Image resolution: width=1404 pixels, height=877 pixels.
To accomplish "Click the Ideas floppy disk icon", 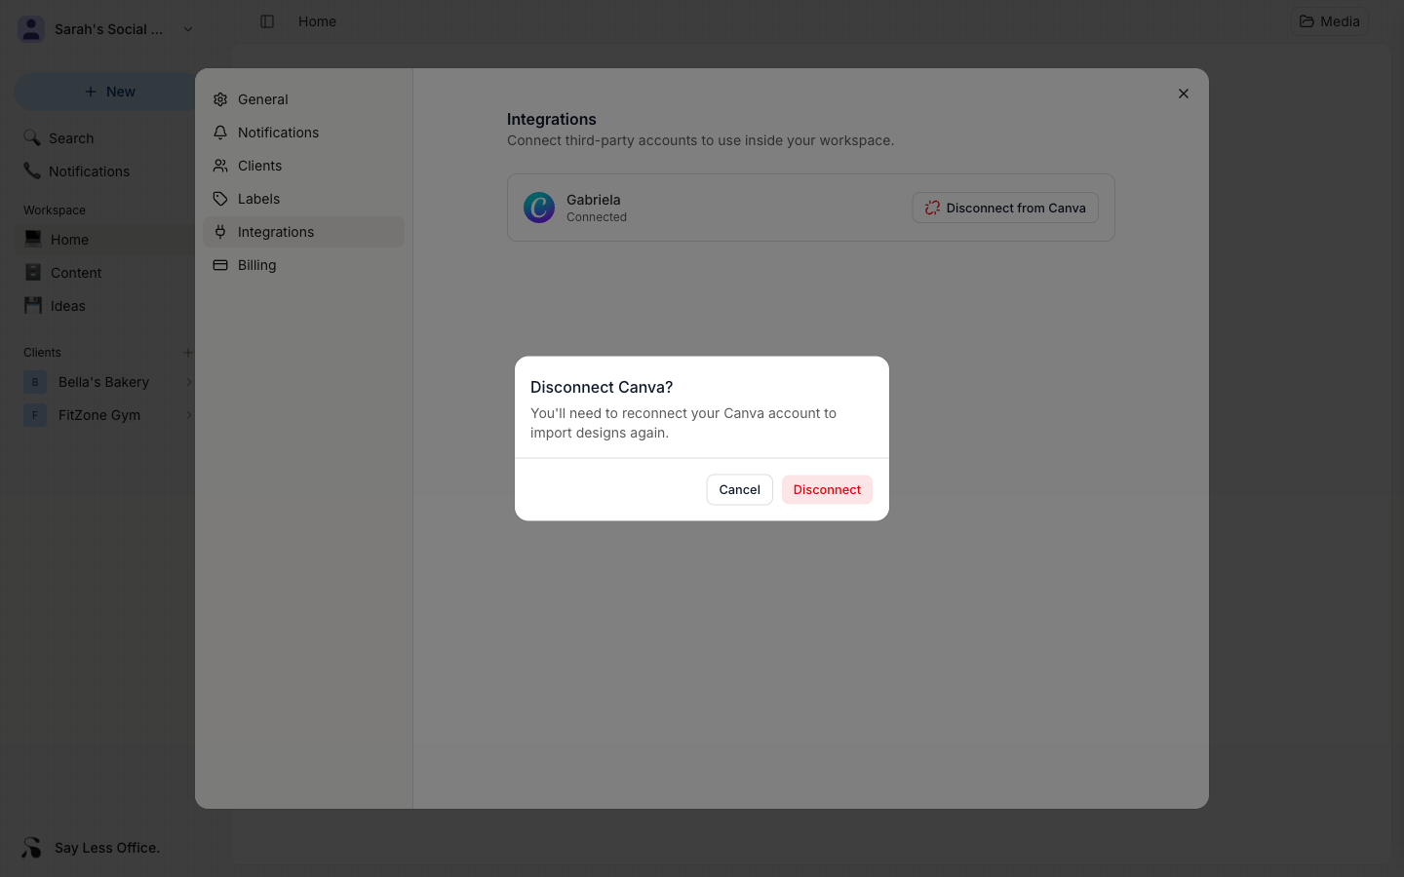I will point(33,306).
